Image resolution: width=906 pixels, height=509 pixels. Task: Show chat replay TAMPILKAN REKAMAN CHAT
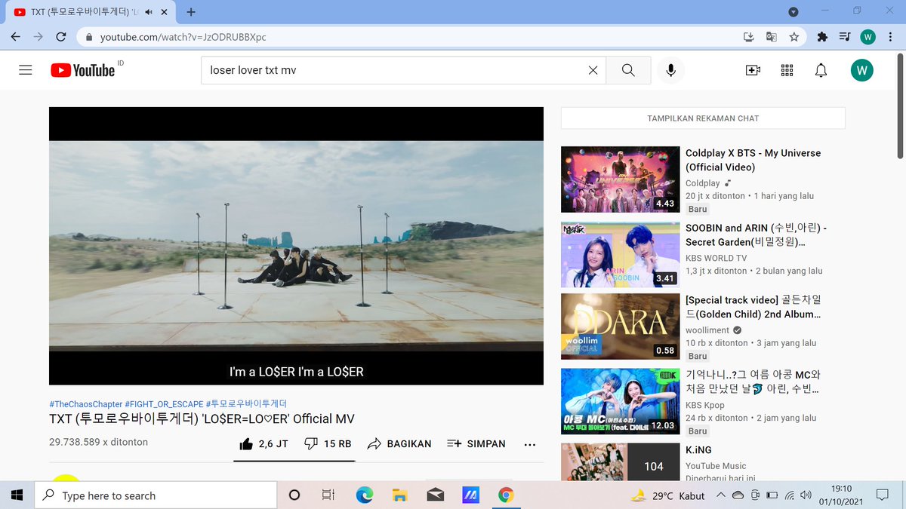coord(703,118)
